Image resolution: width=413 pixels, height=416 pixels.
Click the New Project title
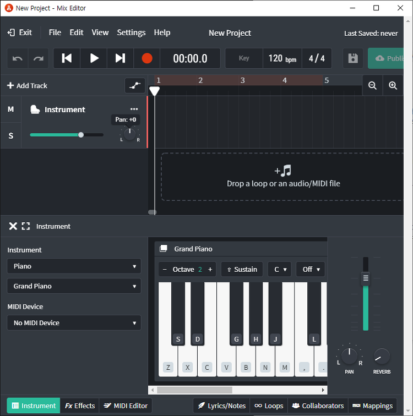[230, 33]
